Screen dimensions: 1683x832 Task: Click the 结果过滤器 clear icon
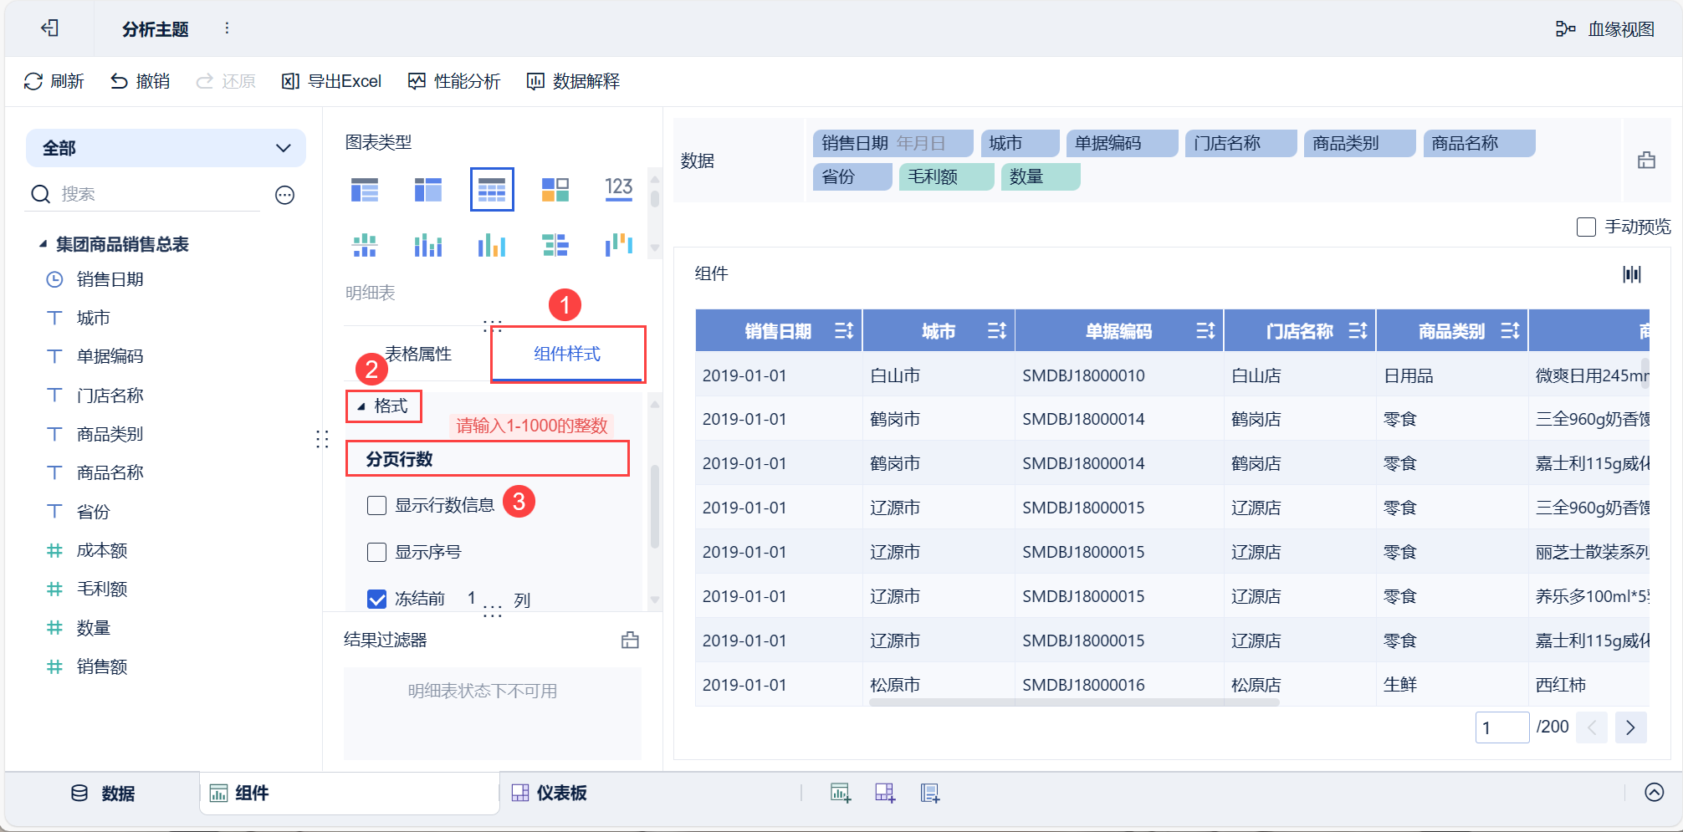[x=630, y=641]
